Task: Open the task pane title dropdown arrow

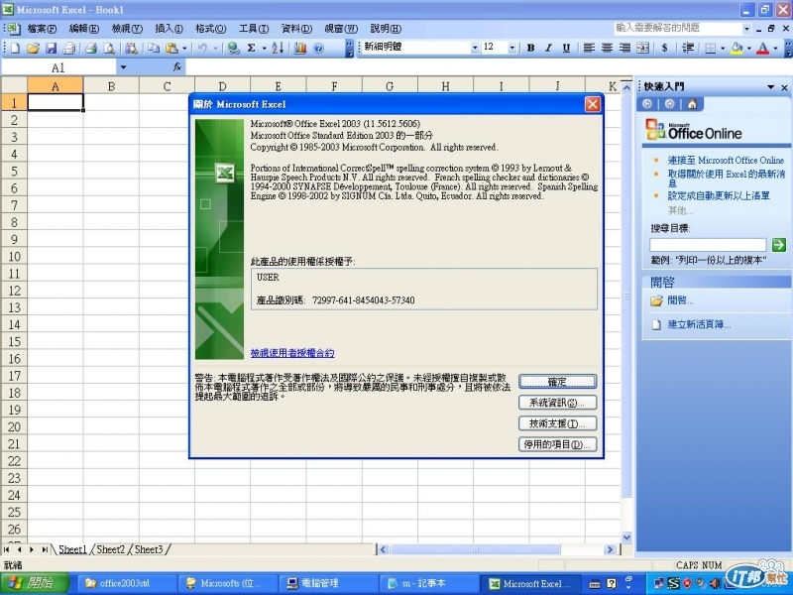Action: tap(771, 87)
